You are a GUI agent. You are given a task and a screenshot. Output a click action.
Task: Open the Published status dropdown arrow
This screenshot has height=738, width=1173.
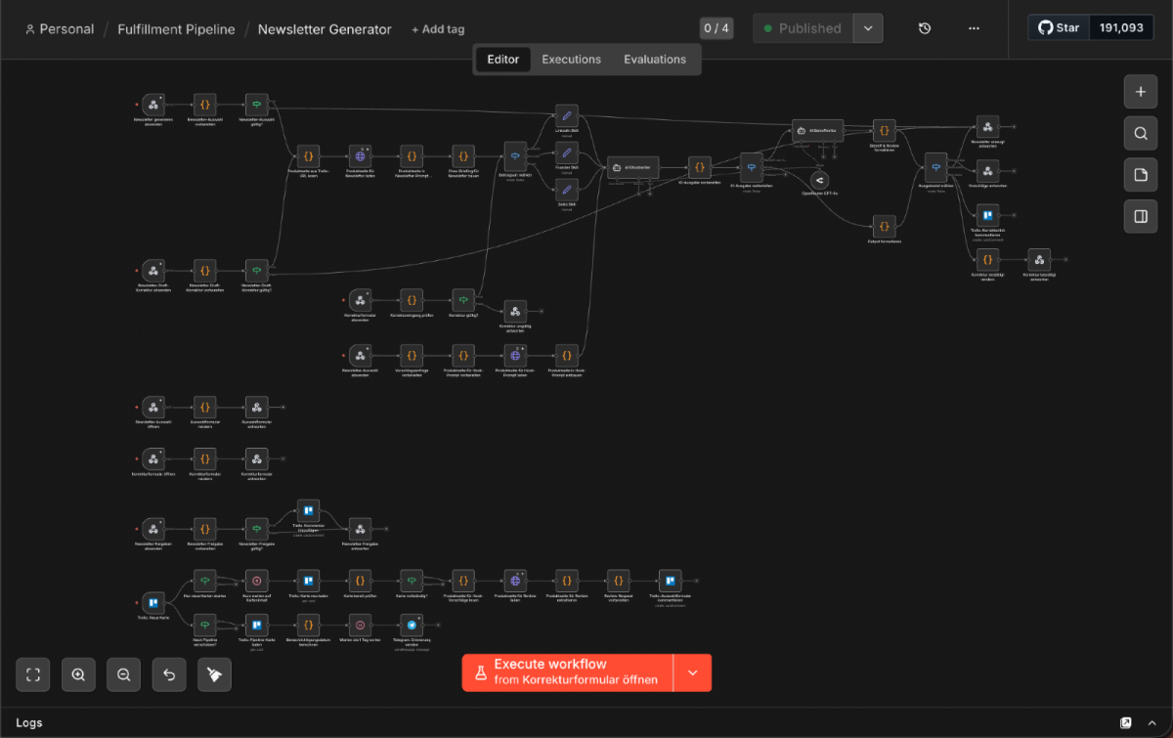point(867,28)
